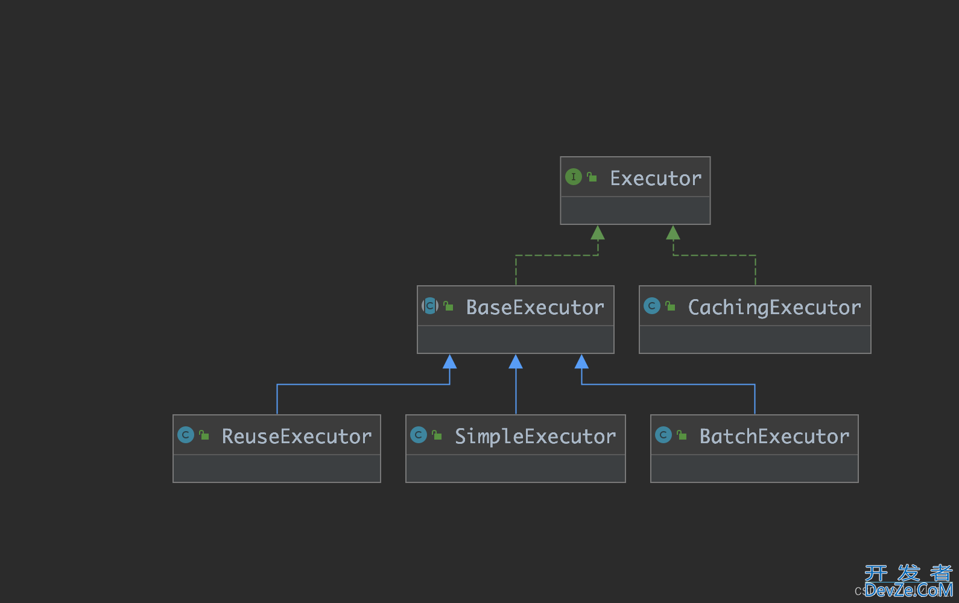The width and height of the screenshot is (959, 603).
Task: Click the green lock icon on ReuseExecutor node
Action: [204, 435]
